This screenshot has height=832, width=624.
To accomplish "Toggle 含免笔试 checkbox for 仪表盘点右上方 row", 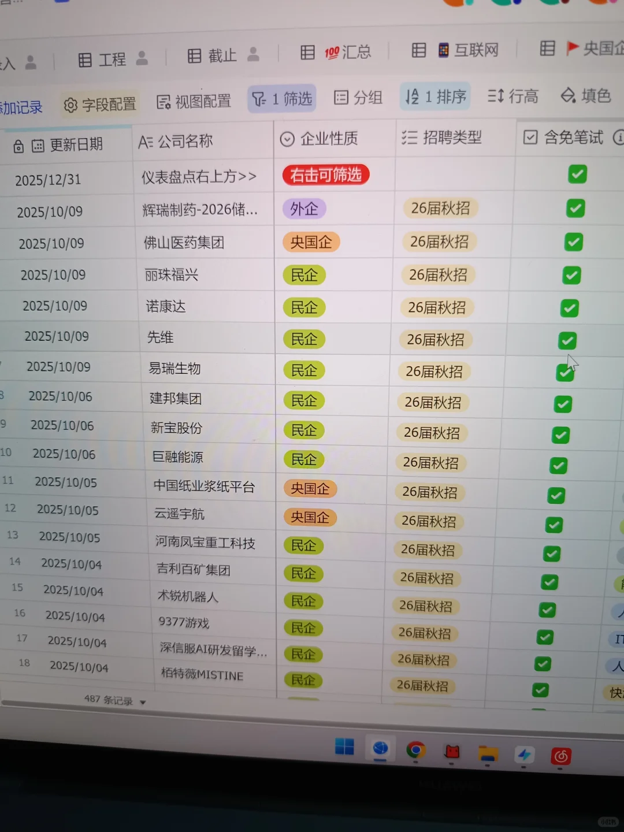I will [577, 174].
